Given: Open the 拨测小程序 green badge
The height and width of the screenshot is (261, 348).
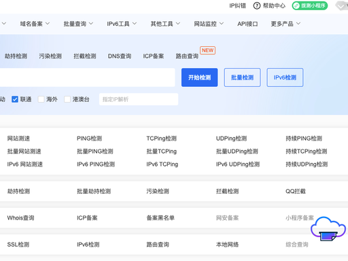Looking at the screenshot, I should [x=310, y=5].
